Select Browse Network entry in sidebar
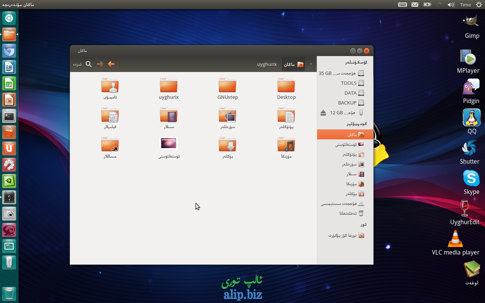485x303 pixels. [345, 235]
